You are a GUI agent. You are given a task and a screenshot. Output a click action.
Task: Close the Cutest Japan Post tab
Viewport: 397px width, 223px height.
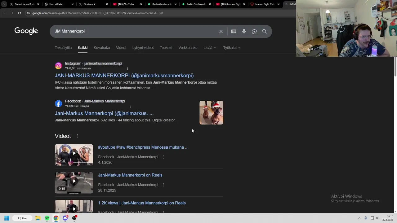[x=38, y=4]
